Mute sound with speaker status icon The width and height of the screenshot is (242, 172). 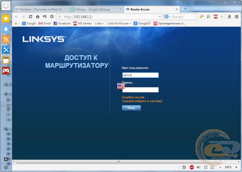click(198, 167)
